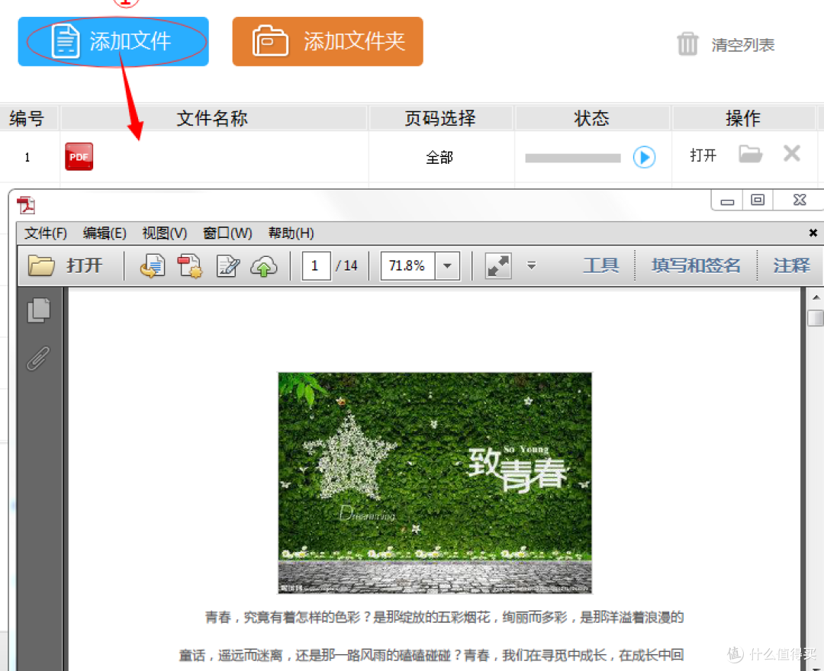Open the 注释 pane
The width and height of the screenshot is (824, 671).
point(791,265)
